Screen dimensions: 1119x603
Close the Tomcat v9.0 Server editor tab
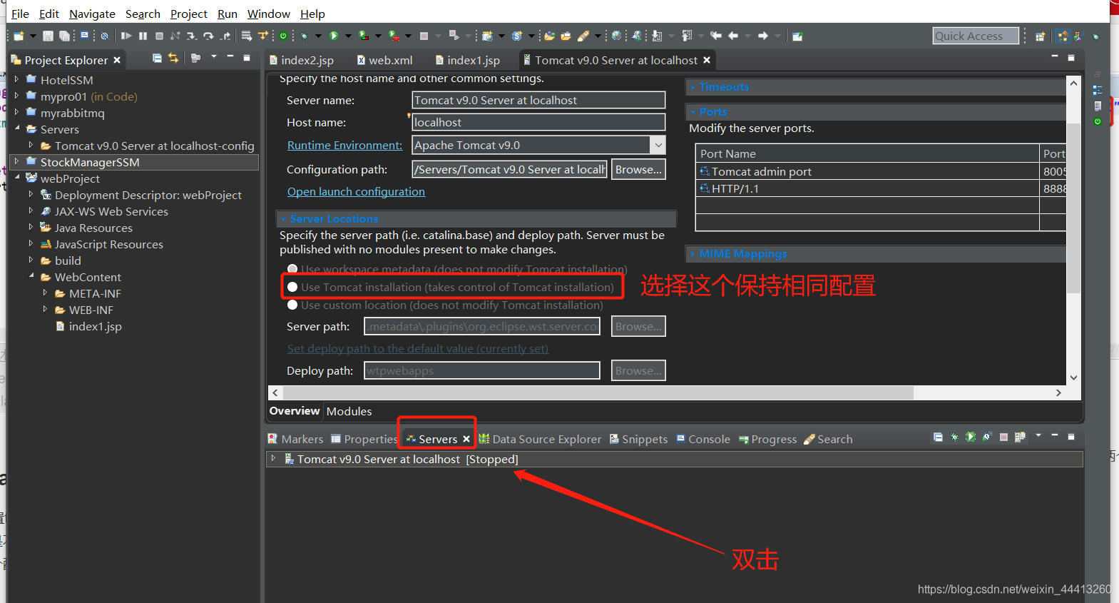point(707,60)
